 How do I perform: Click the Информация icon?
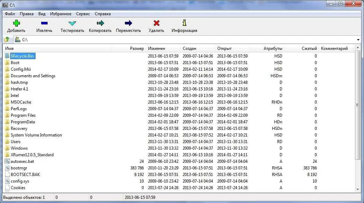click(184, 23)
